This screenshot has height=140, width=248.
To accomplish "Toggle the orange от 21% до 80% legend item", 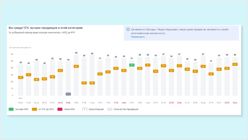I will (43, 109).
